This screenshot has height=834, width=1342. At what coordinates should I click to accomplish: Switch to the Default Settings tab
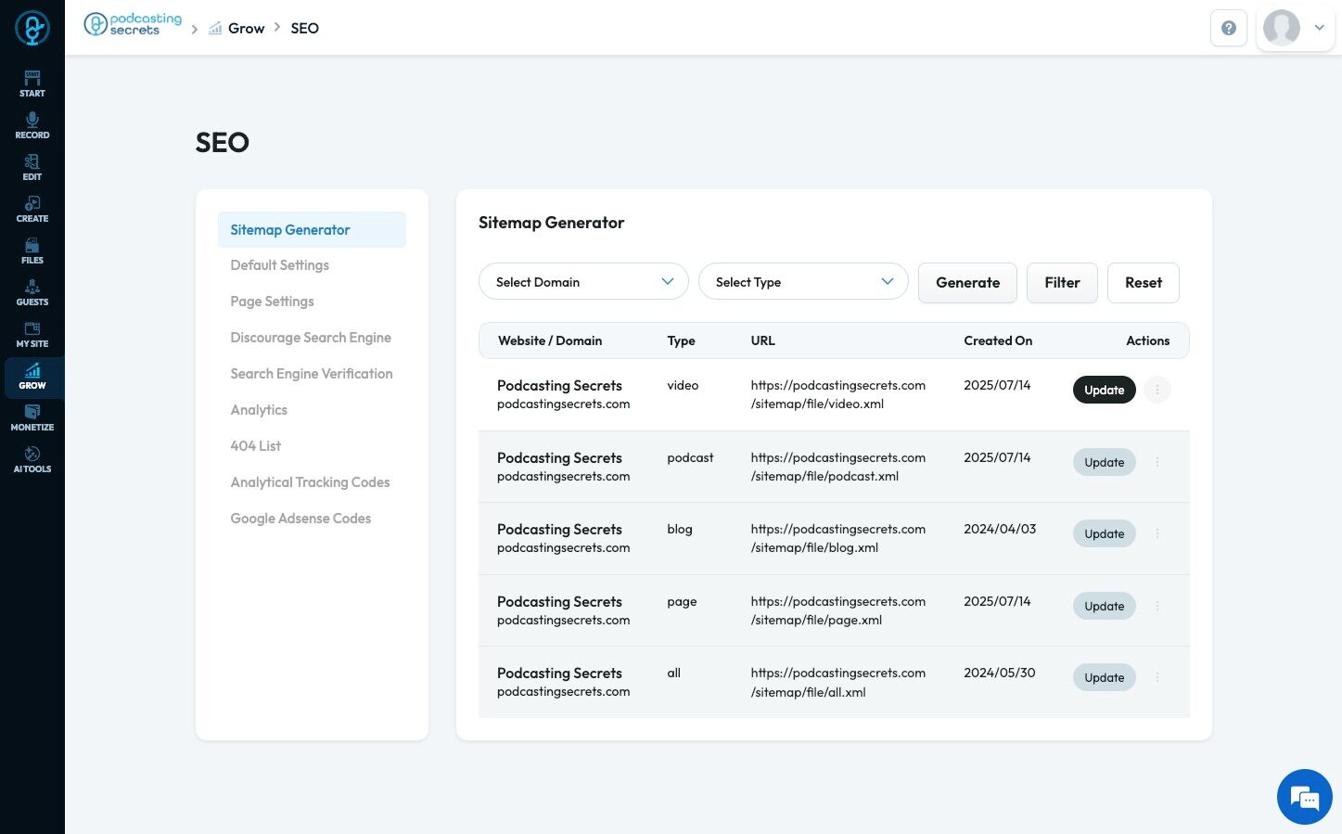(280, 265)
